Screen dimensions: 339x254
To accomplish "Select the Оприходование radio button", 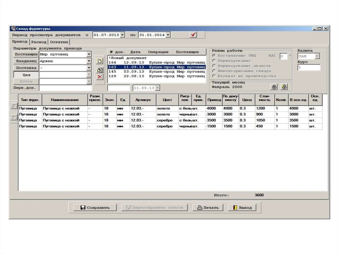I will 214,61.
